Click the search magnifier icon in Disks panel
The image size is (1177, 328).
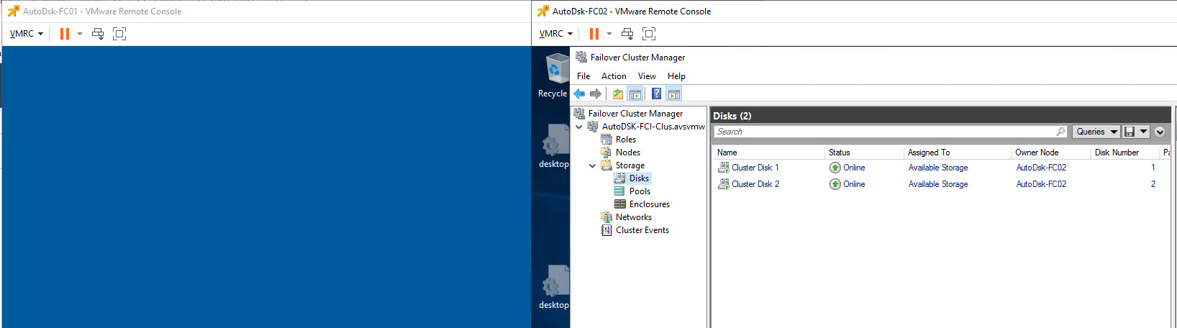point(1060,132)
